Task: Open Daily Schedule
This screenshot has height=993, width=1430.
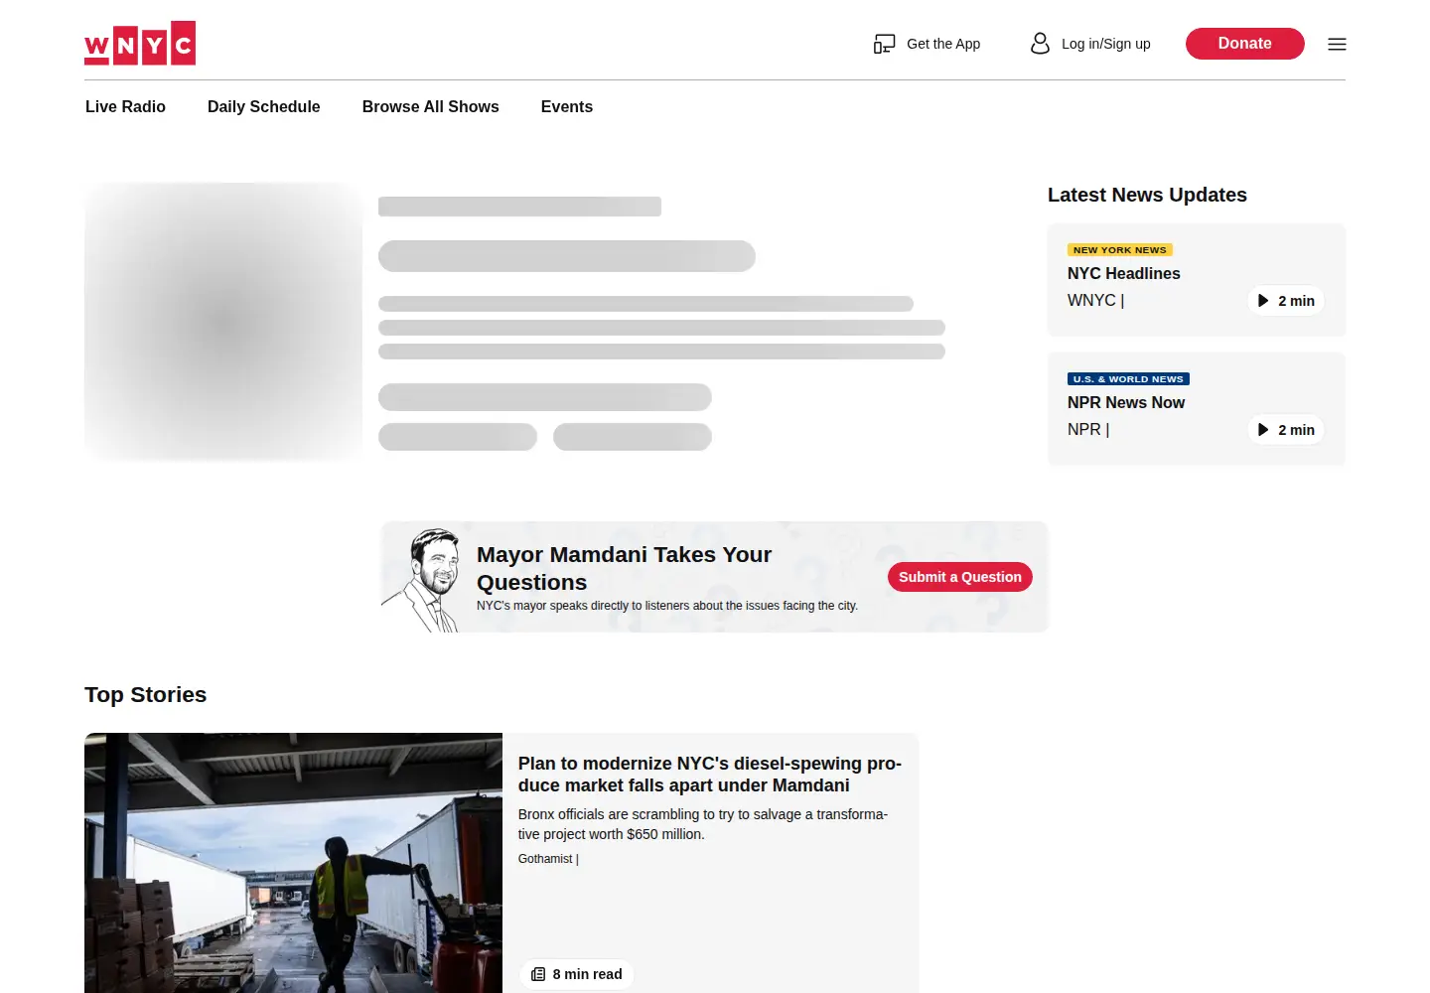Action: [263, 106]
